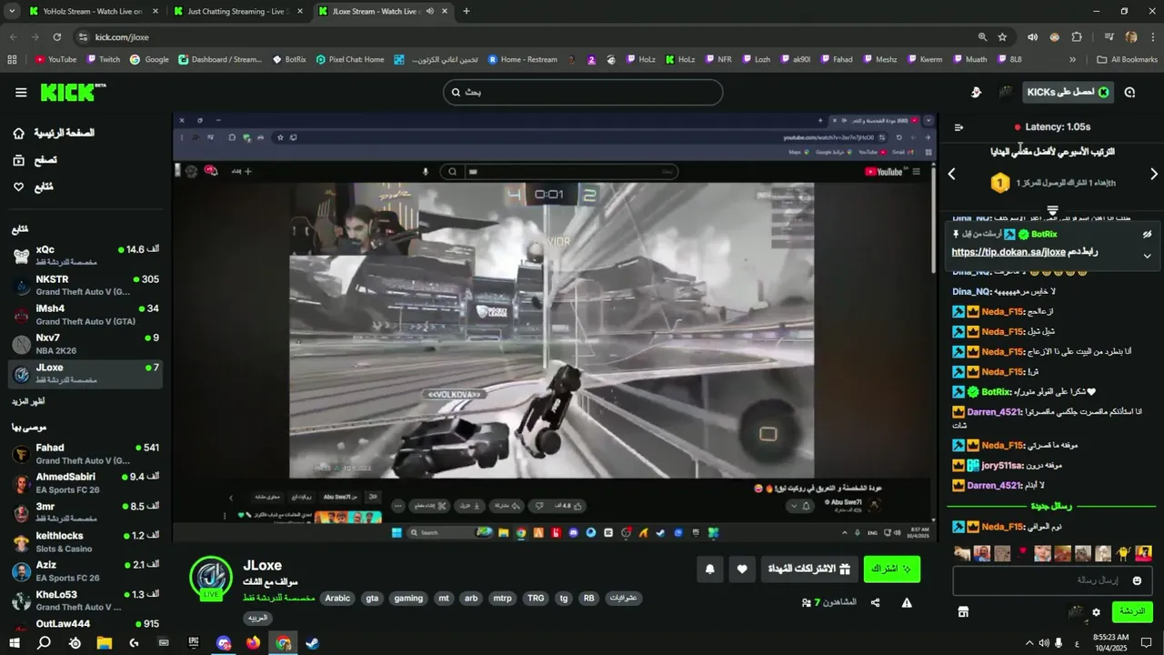This screenshot has height=655, width=1164.
Task: Open the Kick hamburger menu
Action: click(x=21, y=92)
